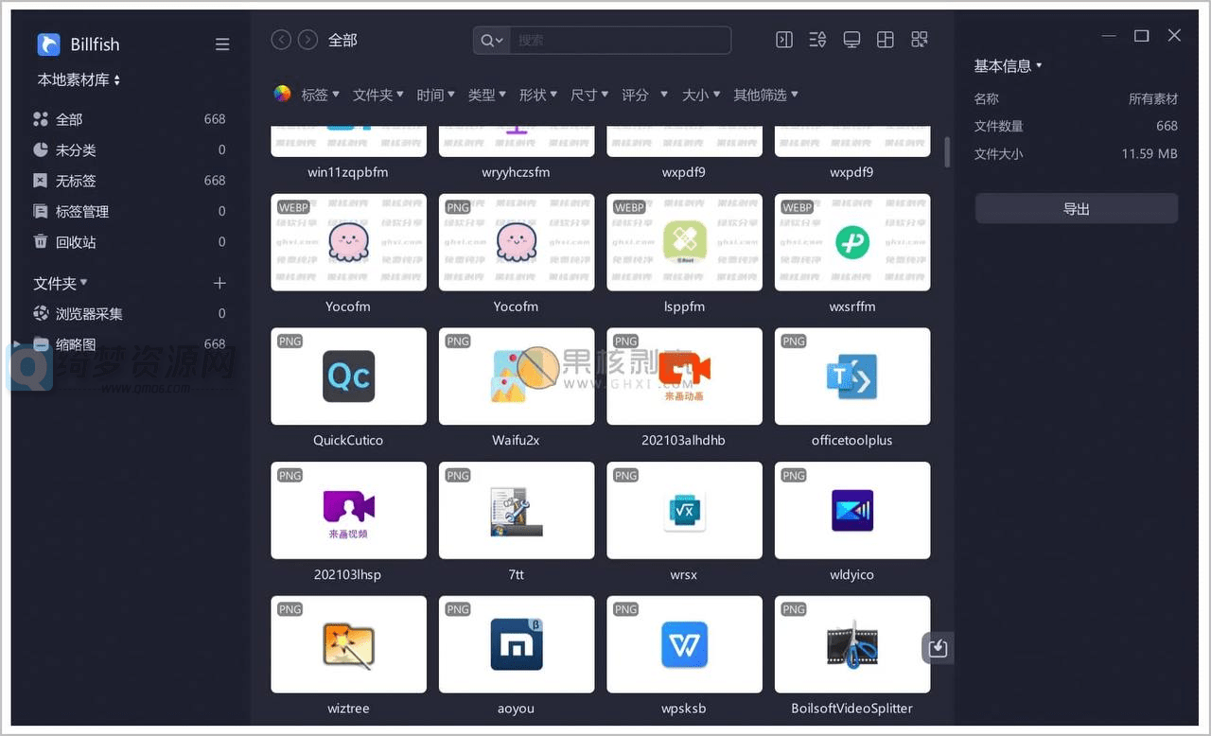Click the wryyhczsfm file name

click(516, 172)
